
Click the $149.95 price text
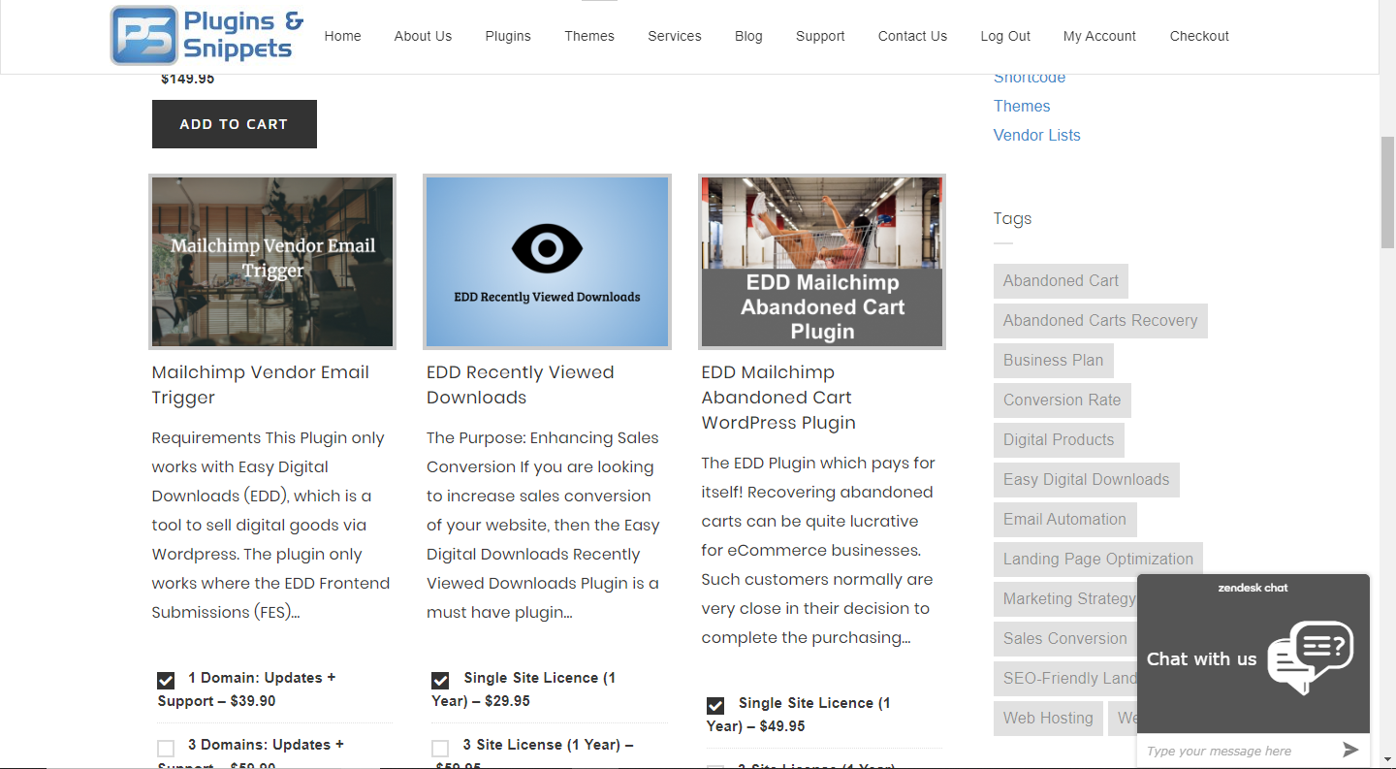pos(188,80)
